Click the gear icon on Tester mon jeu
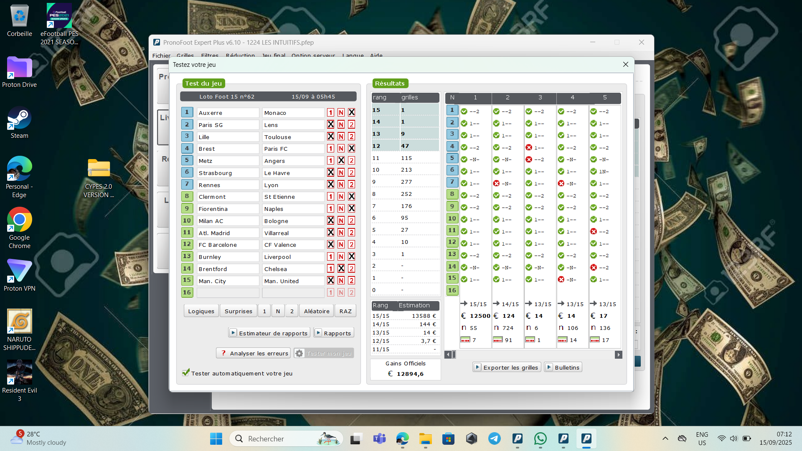This screenshot has width=802, height=451. click(299, 353)
